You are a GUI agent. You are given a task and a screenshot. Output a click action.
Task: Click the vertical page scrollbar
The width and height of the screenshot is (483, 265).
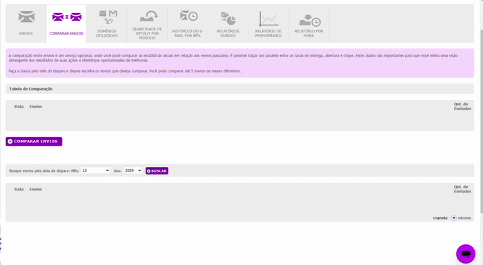click(481, 121)
